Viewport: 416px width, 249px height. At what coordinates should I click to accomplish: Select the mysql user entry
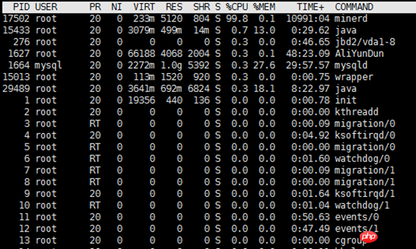(x=48, y=65)
